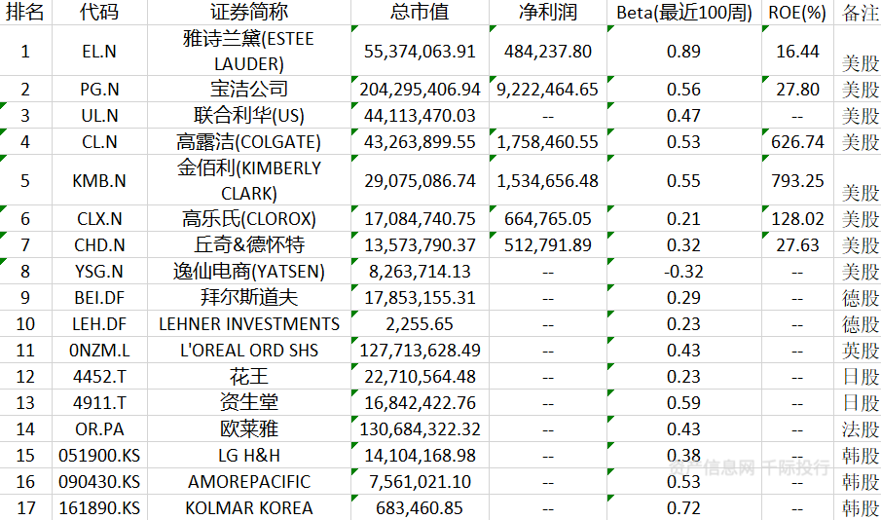Click the 联合利华(US) cell
This screenshot has width=881, height=520.
[249, 115]
